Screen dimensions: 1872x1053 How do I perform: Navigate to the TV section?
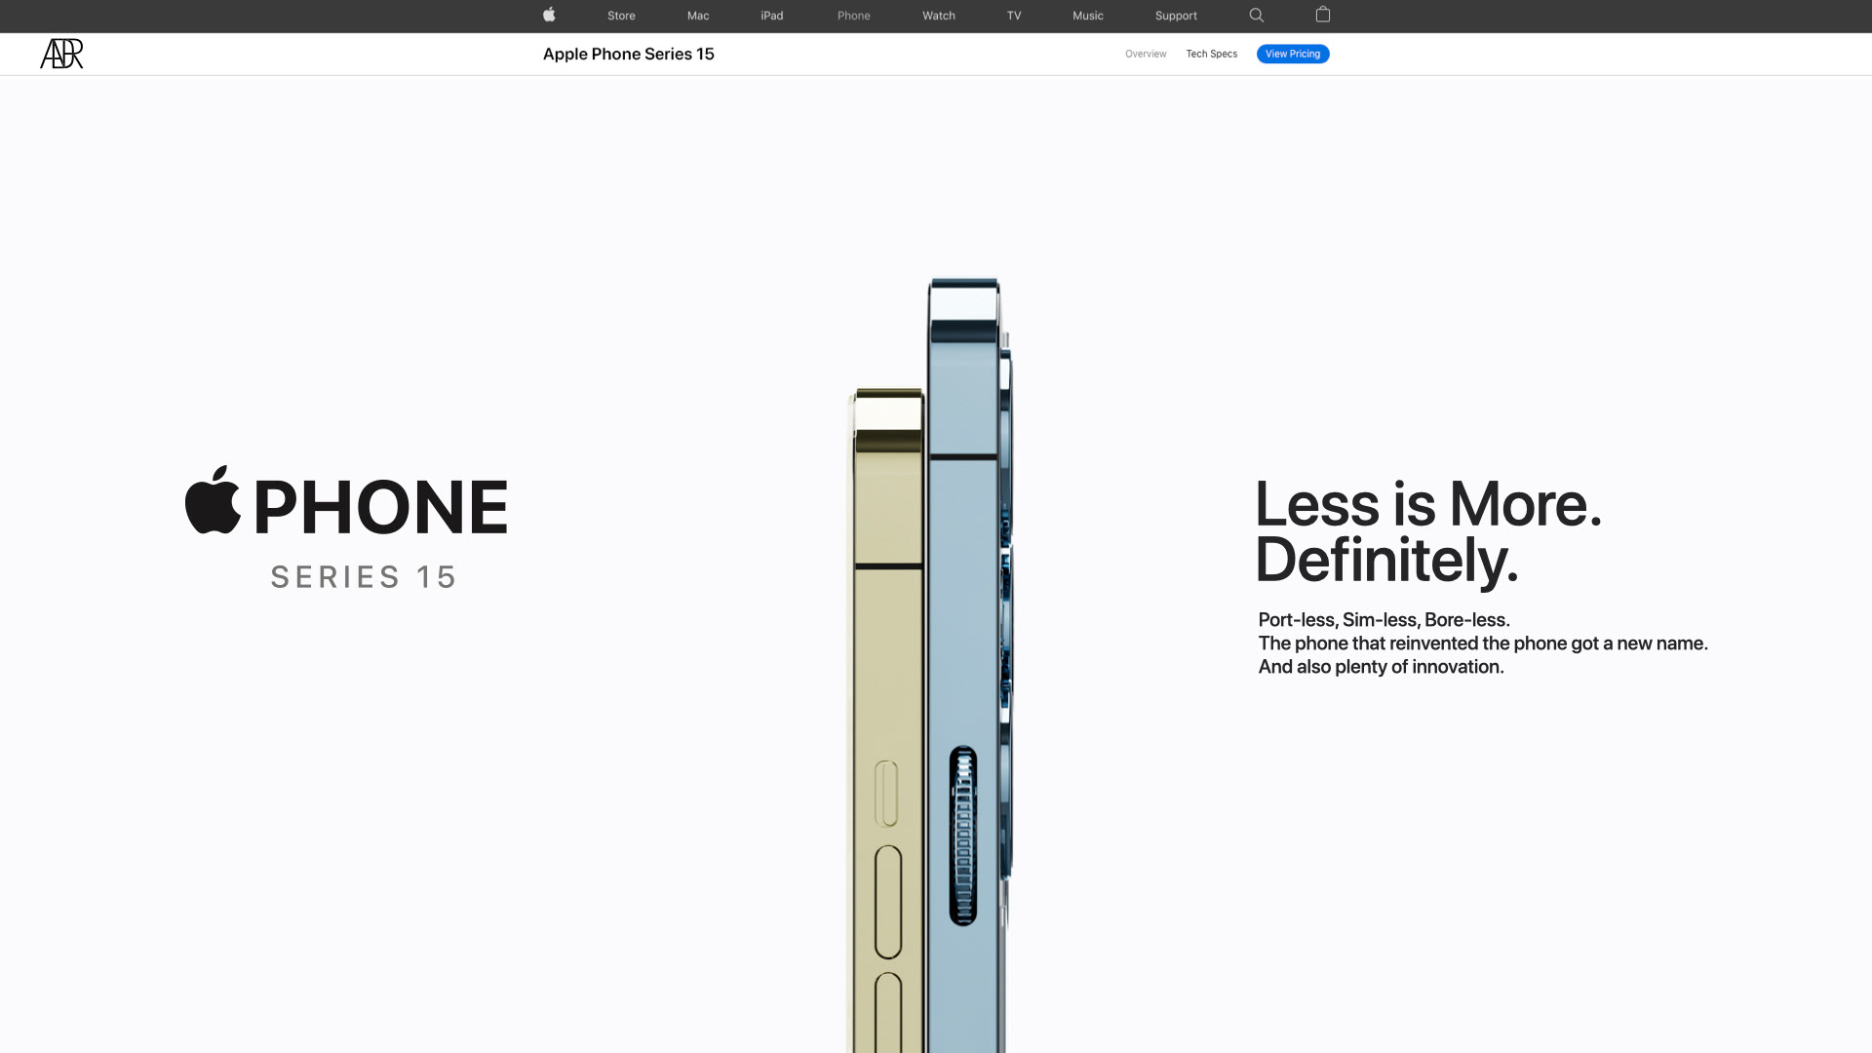(1013, 16)
